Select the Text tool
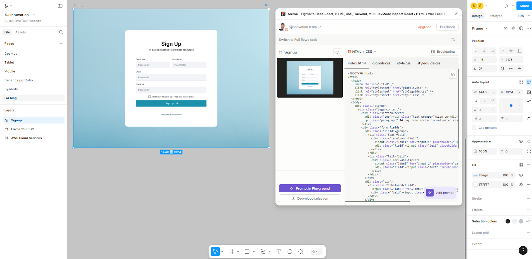 (x=279, y=252)
